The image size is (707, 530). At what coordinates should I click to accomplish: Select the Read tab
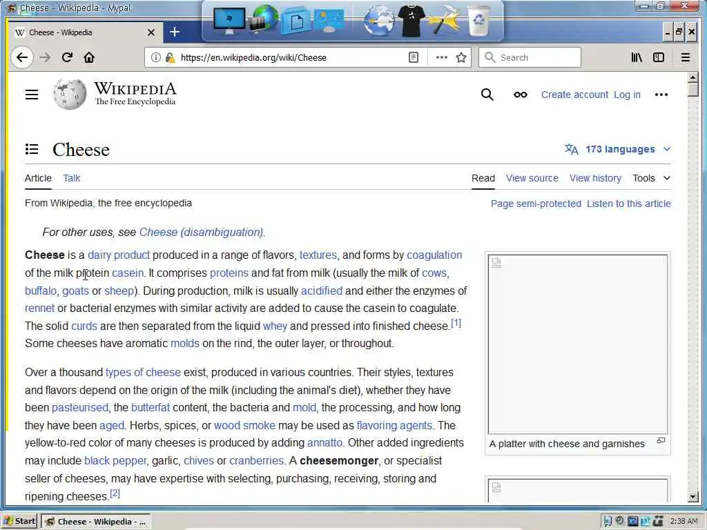tap(483, 178)
